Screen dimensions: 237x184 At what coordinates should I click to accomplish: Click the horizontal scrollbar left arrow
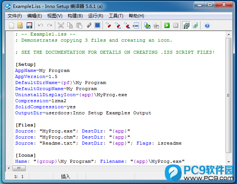point(9,168)
